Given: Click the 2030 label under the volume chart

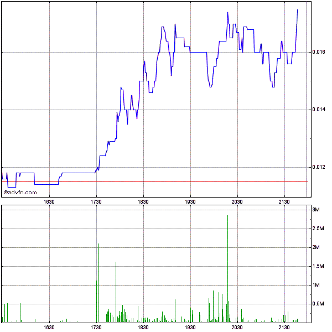Looking at the screenshot, I should pos(237,328).
